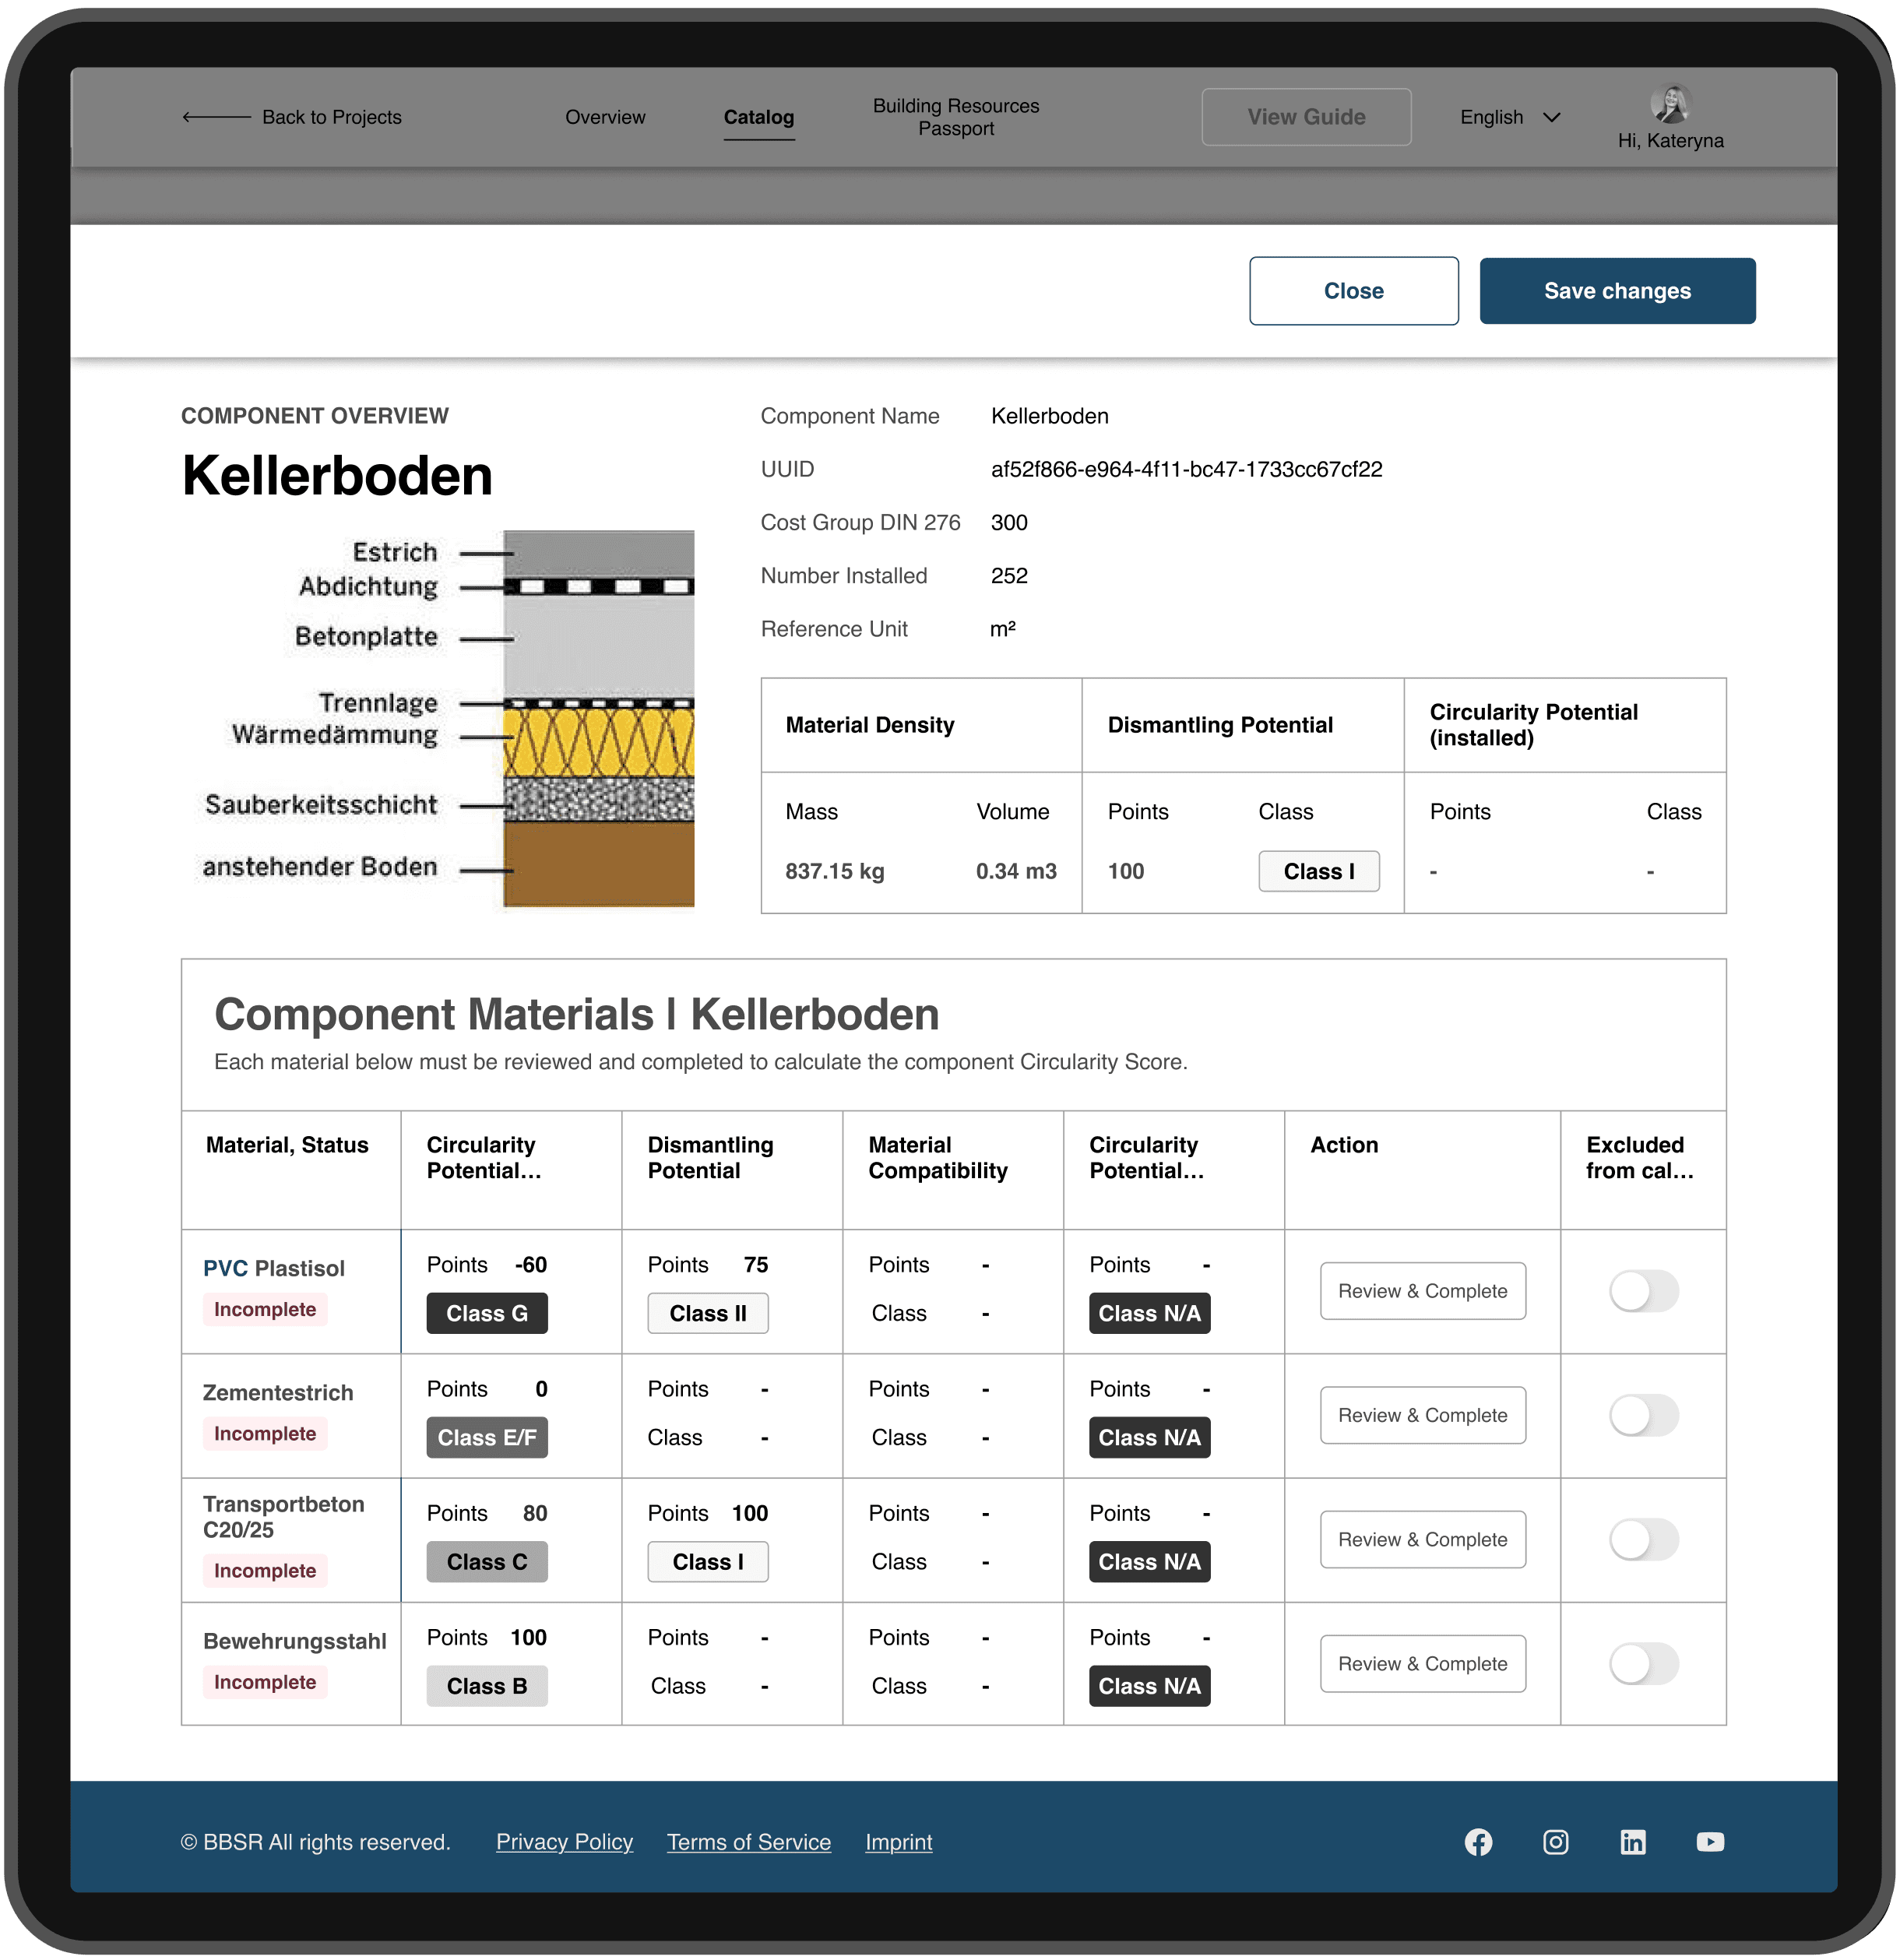Open the Overview tab
Viewport: 1900px width, 1960px height.
[605, 117]
